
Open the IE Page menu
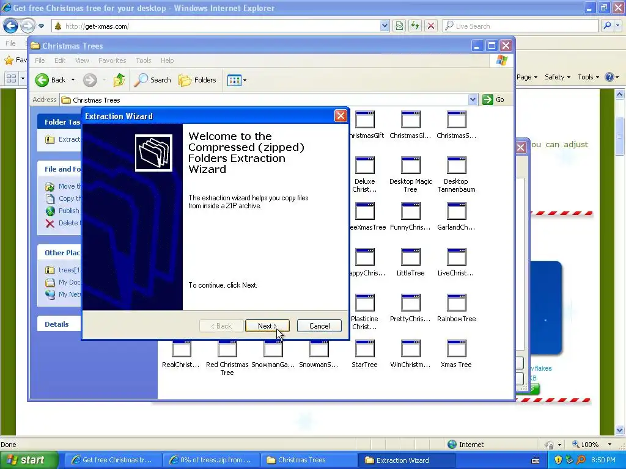tap(527, 77)
